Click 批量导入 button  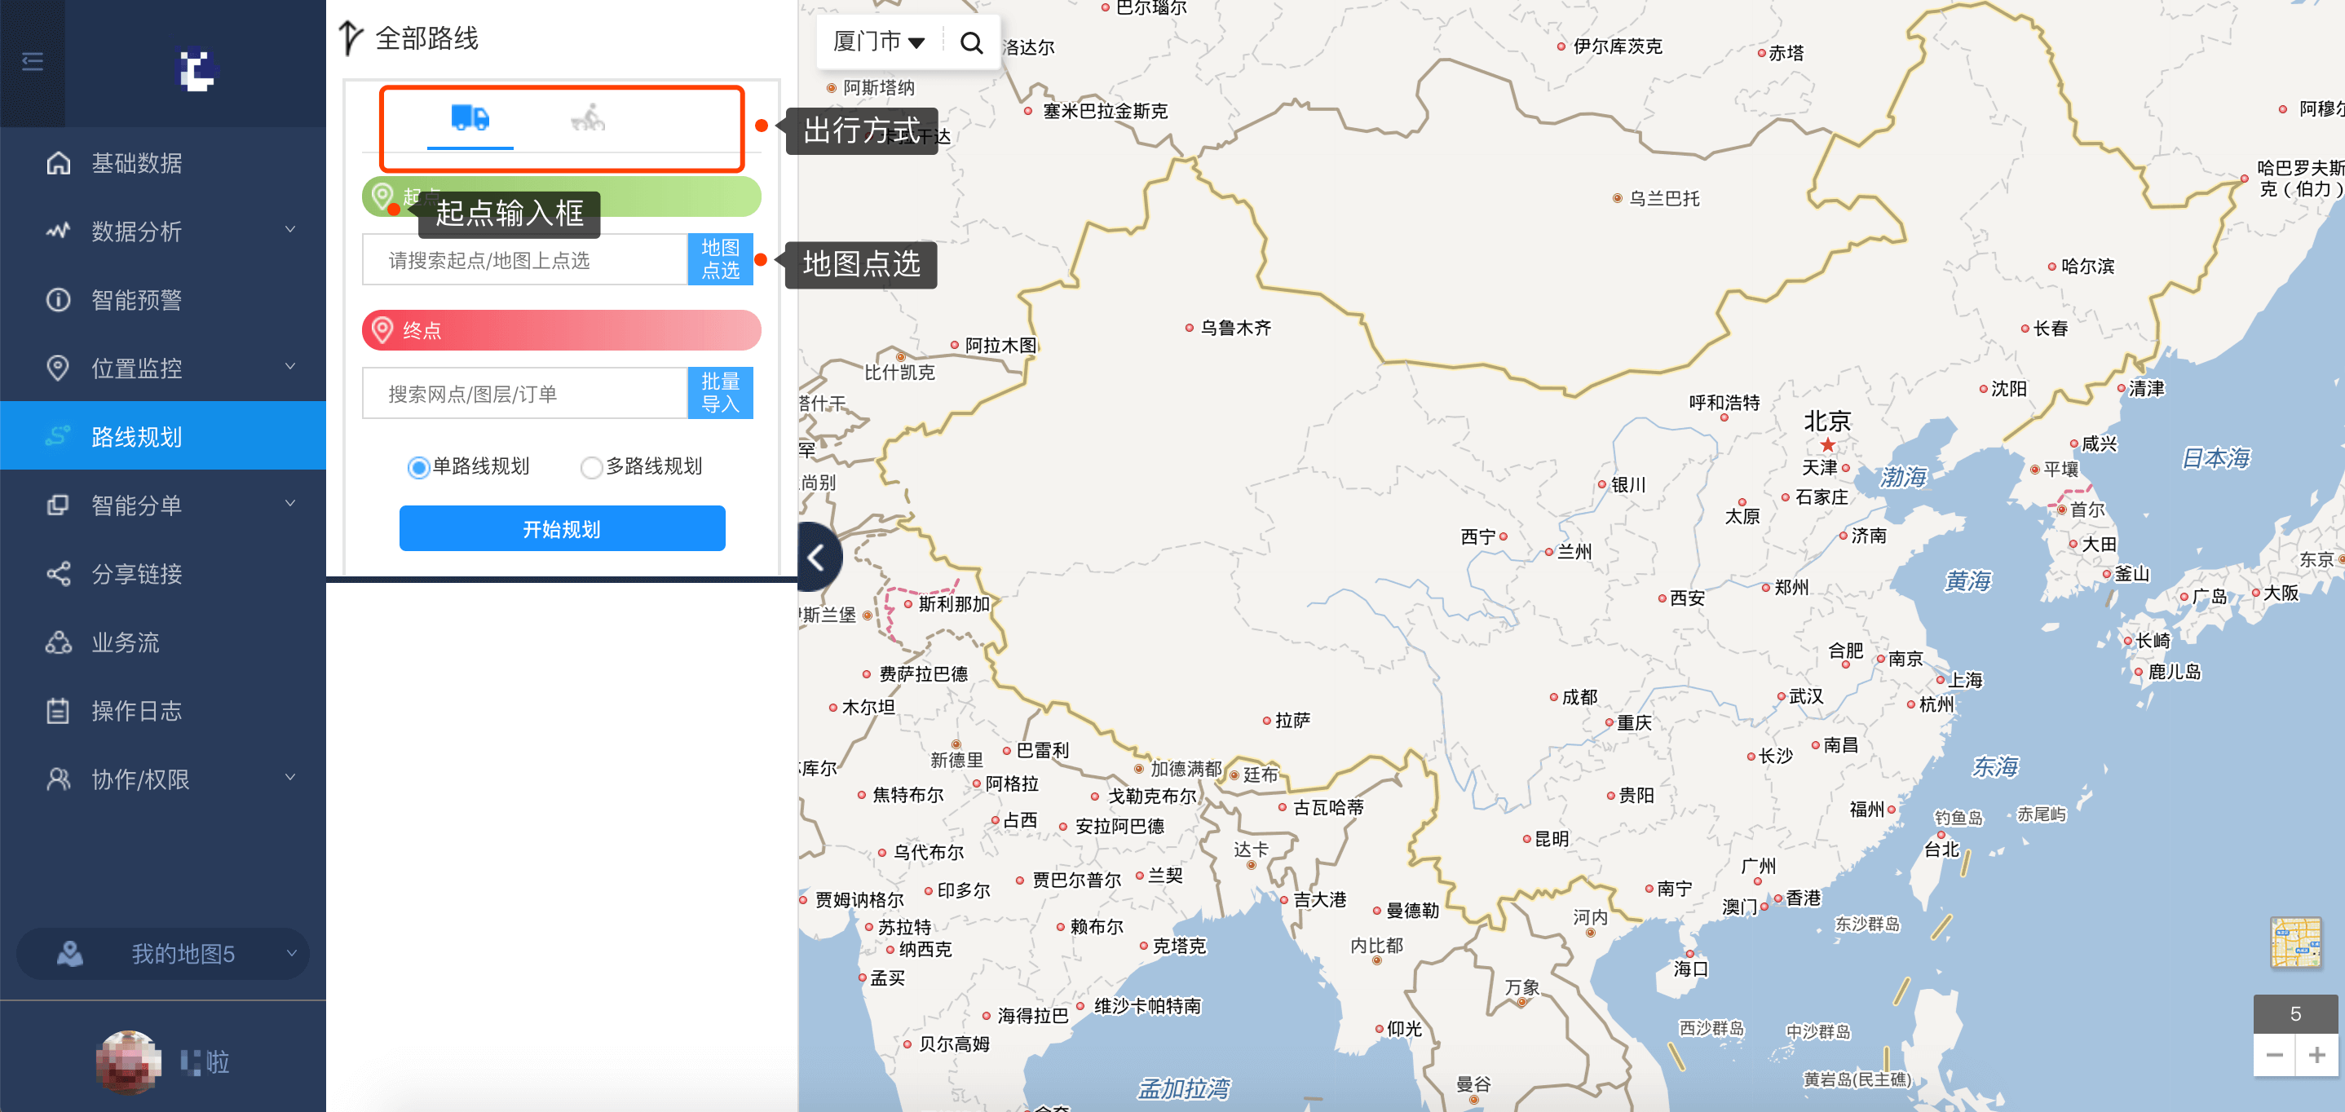[720, 393]
